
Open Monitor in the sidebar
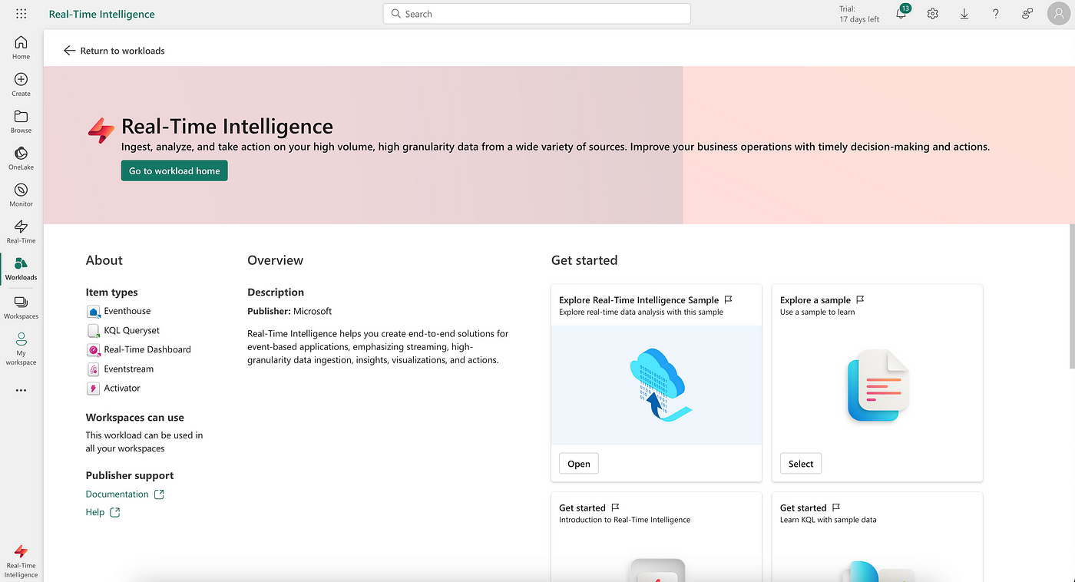pos(21,194)
